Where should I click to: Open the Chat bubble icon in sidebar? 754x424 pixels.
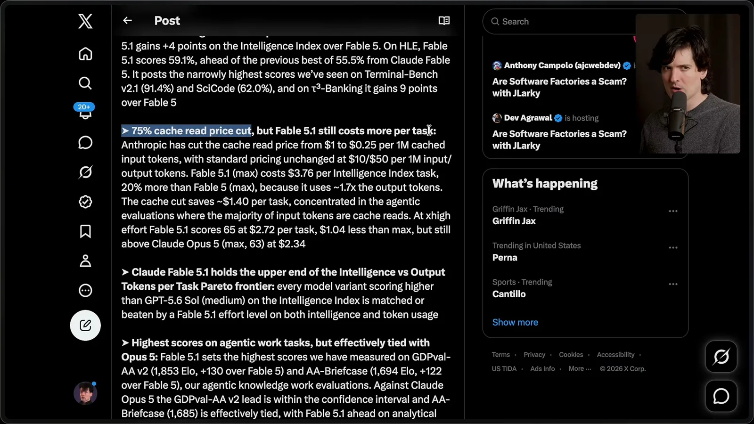85,143
